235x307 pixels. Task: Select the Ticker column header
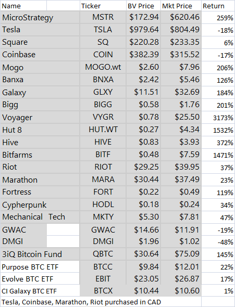[x=103, y=6]
